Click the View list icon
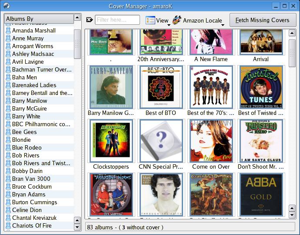The height and width of the screenshot is (235, 300). coord(150,20)
